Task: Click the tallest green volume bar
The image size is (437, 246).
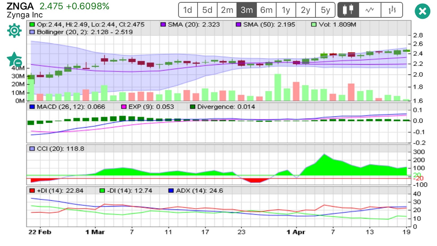Action: 278,87
